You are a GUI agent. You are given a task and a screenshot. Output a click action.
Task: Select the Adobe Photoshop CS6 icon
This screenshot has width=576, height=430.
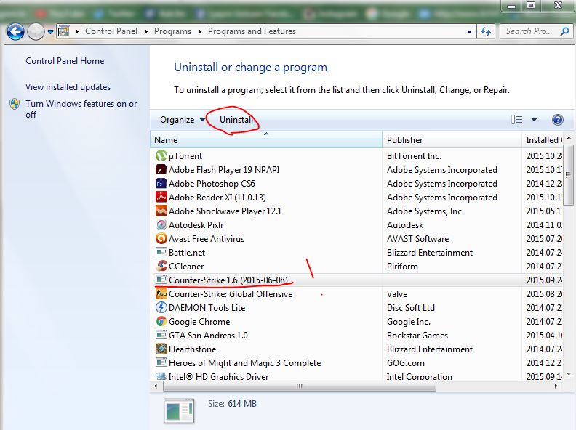[161, 183]
